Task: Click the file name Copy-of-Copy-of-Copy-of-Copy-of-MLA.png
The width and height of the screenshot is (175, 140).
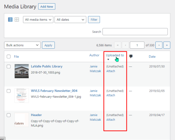Action: click(55, 123)
